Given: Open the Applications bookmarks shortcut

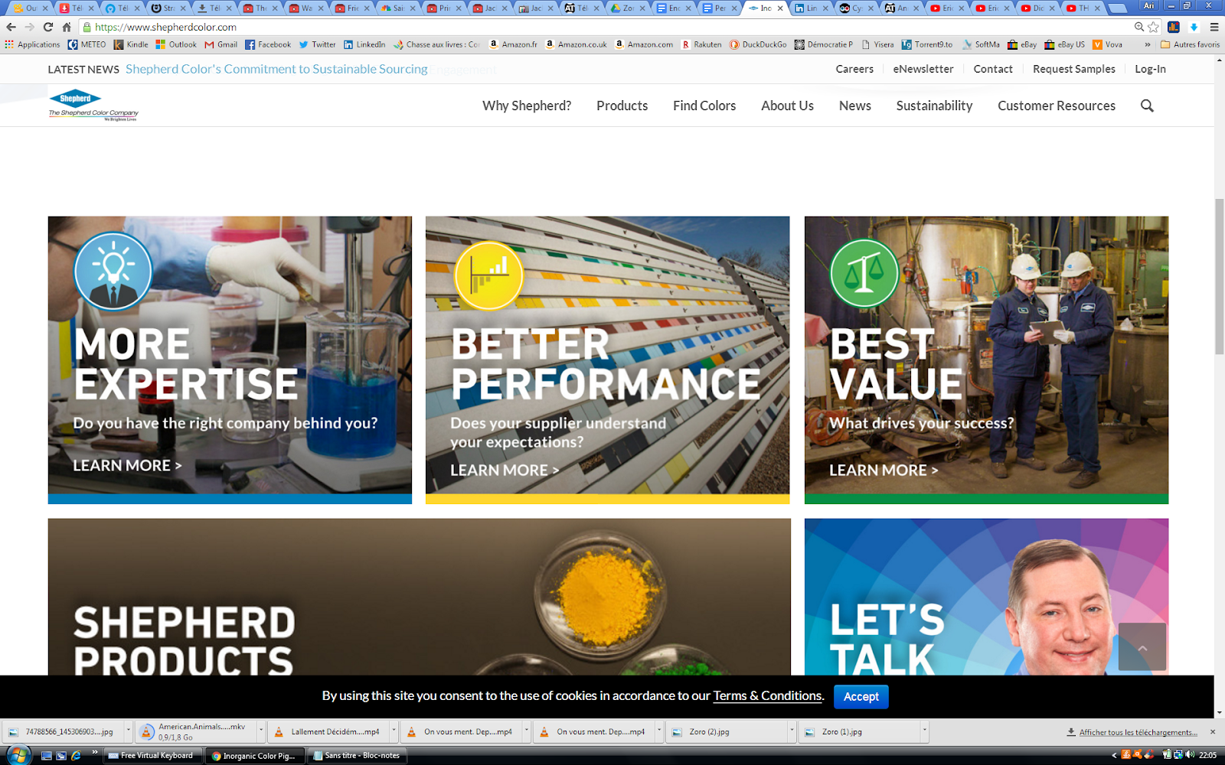Looking at the screenshot, I should [x=32, y=44].
